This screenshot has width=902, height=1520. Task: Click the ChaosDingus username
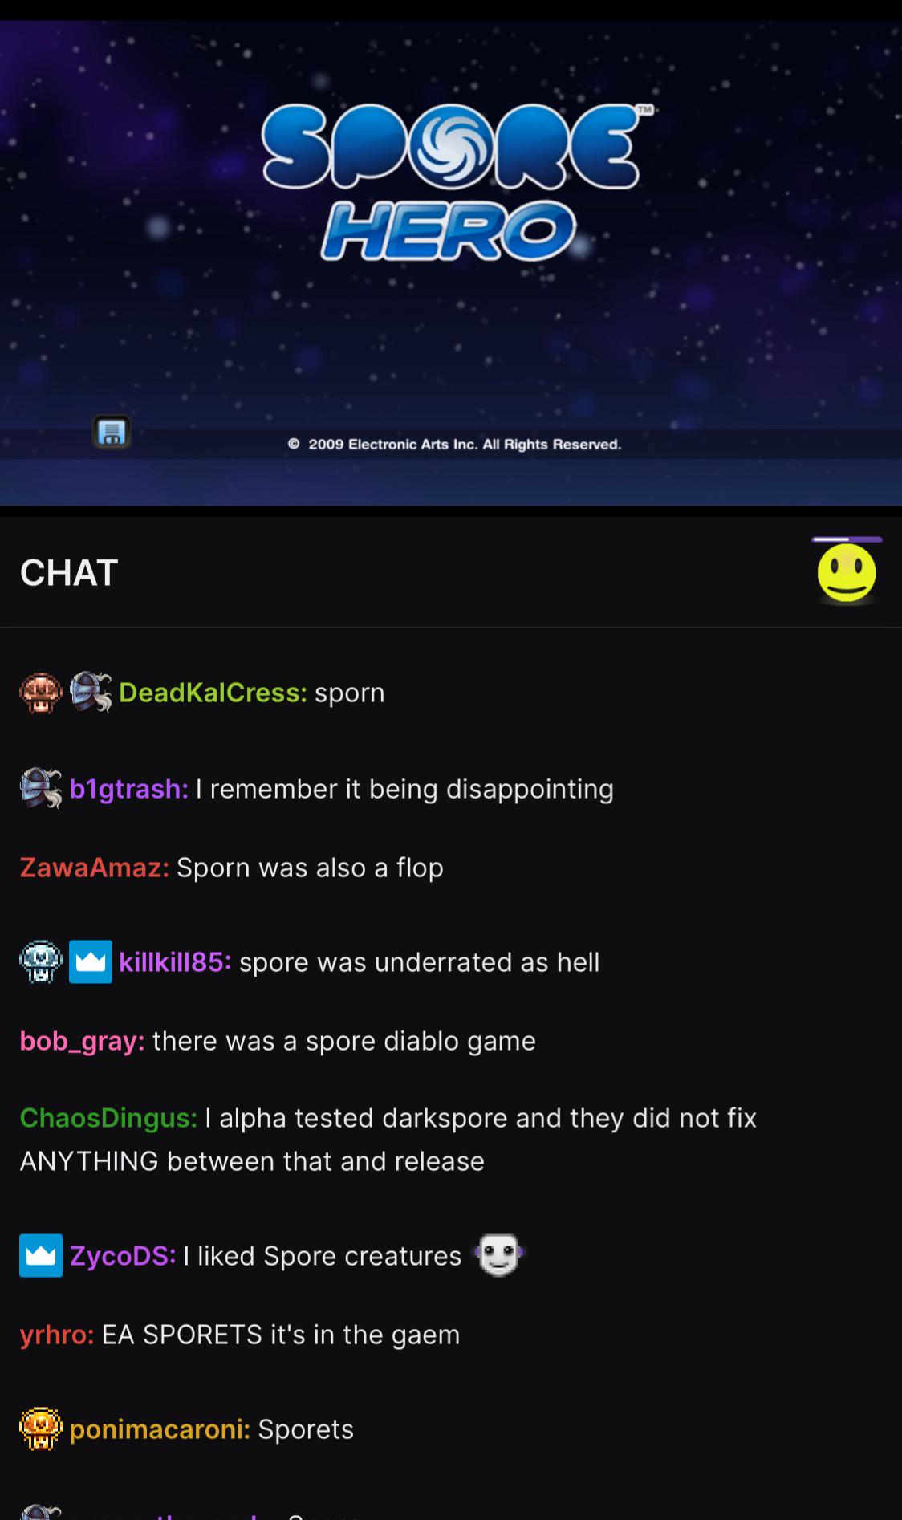tap(108, 1118)
